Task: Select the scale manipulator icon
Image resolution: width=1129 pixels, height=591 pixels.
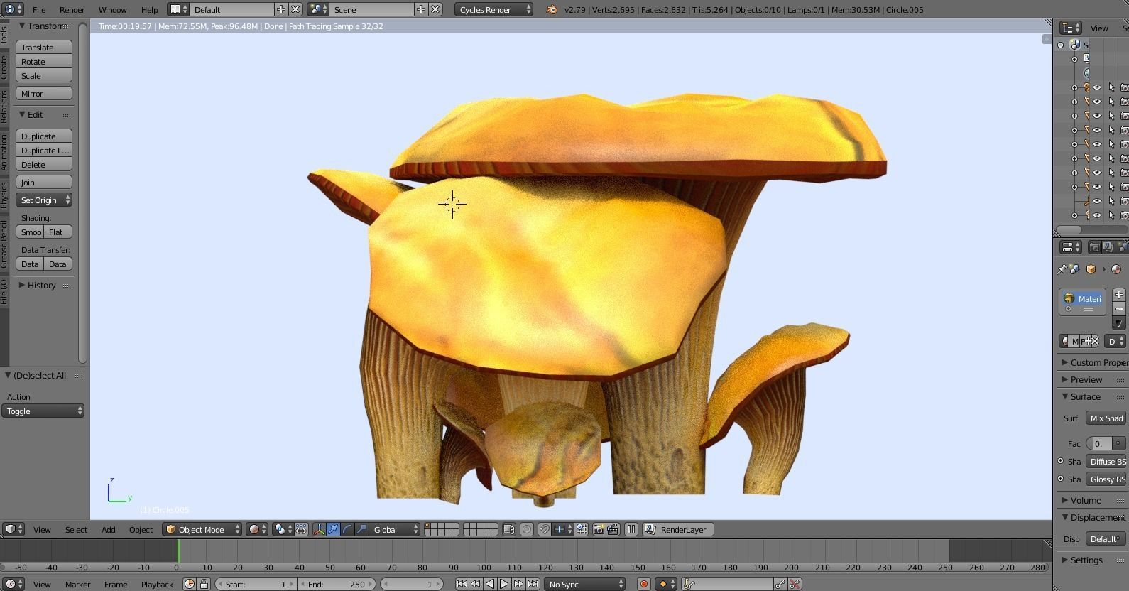Action: [x=361, y=529]
